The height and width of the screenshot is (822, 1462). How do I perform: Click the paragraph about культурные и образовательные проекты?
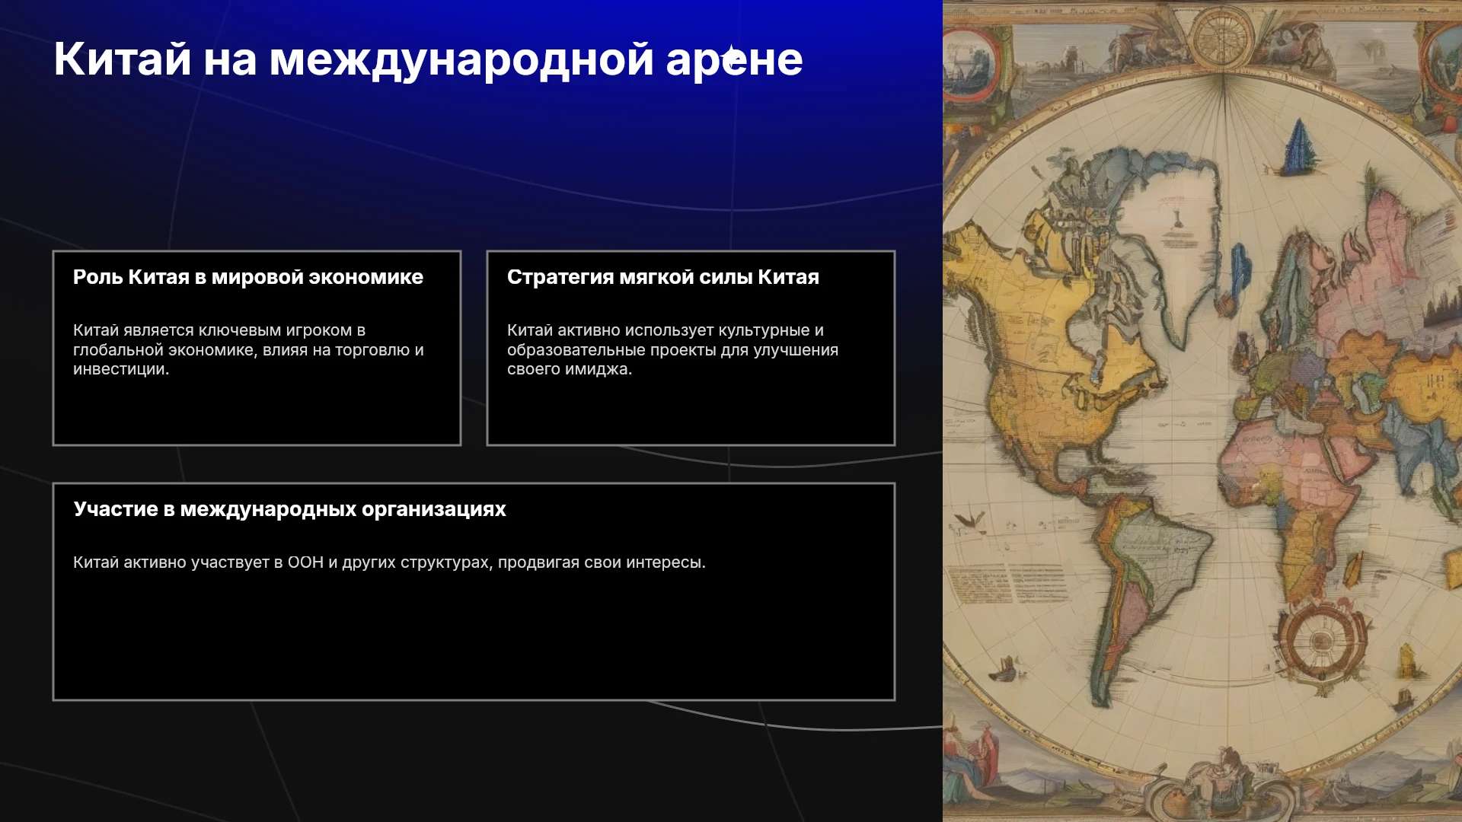point(672,350)
